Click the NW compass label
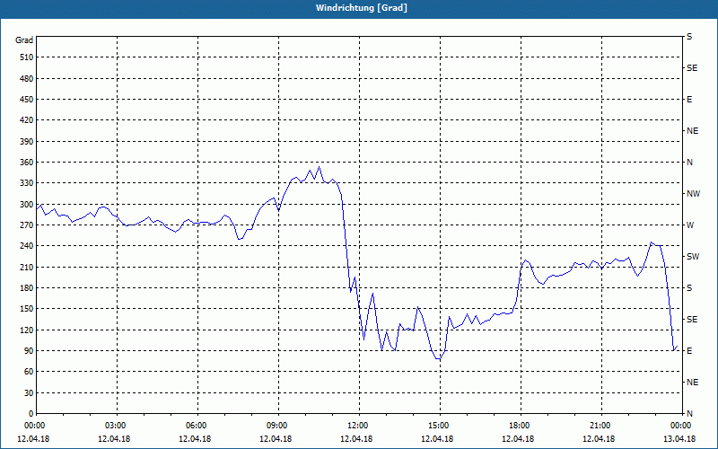Screen dimensions: 718x449 [x=693, y=194]
